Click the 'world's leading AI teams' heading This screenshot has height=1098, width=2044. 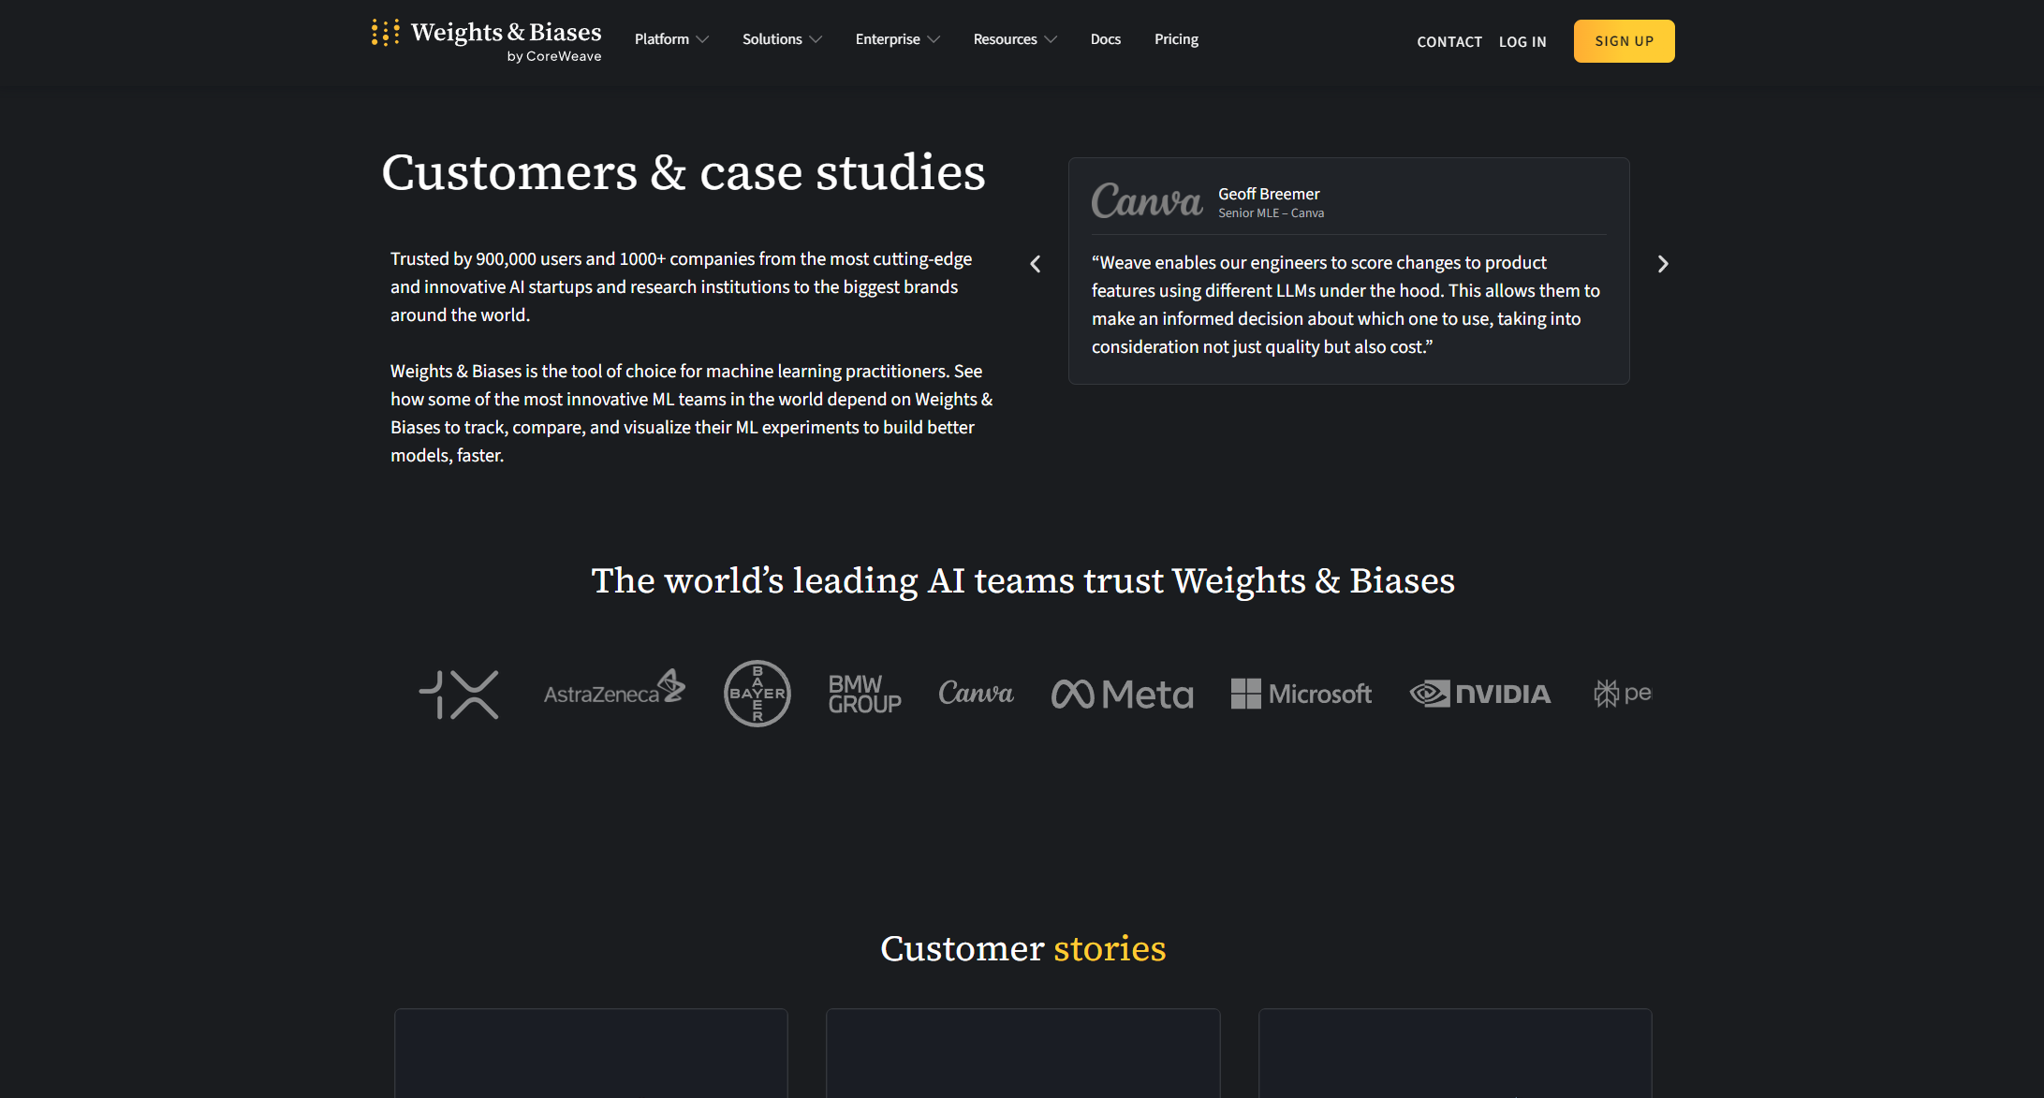[1022, 581]
